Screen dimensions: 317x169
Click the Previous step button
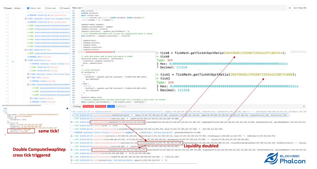click(x=100, y=106)
